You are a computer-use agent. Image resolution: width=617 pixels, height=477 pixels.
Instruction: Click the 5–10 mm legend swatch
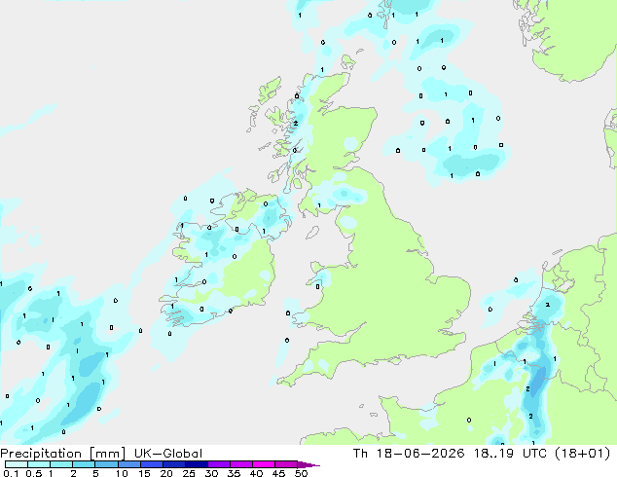(x=106, y=464)
